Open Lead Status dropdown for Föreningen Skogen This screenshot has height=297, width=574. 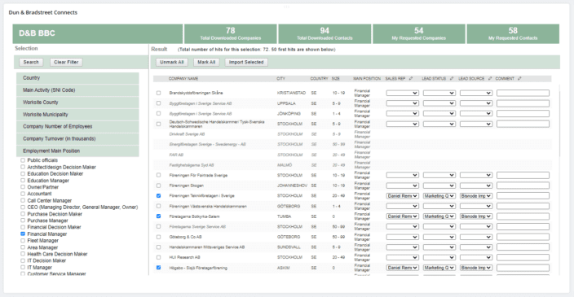pyautogui.click(x=439, y=186)
